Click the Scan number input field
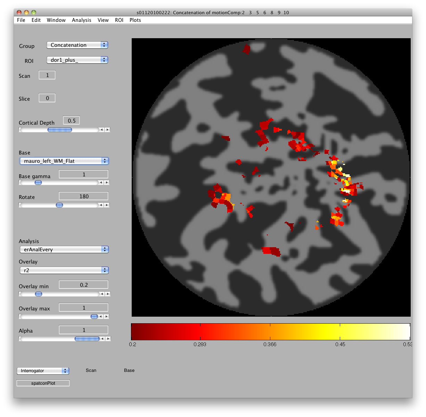The height and width of the screenshot is (417, 426). click(x=47, y=75)
